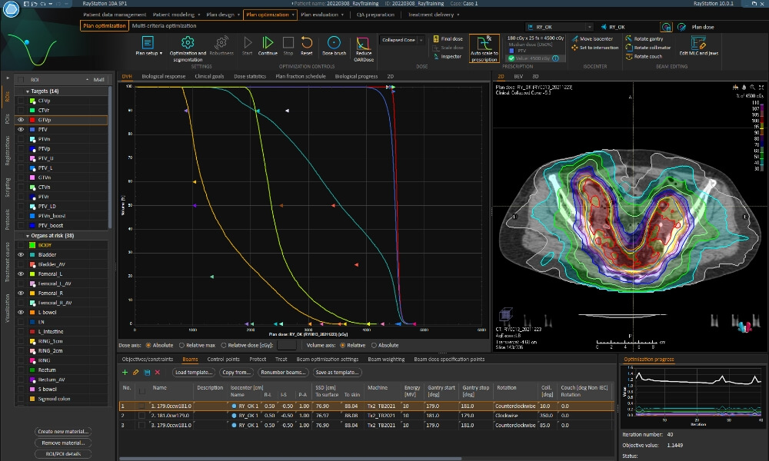Start the optimization
769x461 pixels.
(248, 45)
